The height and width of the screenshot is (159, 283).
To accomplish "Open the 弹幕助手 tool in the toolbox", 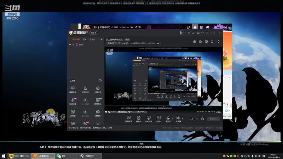I will point(73,90).
